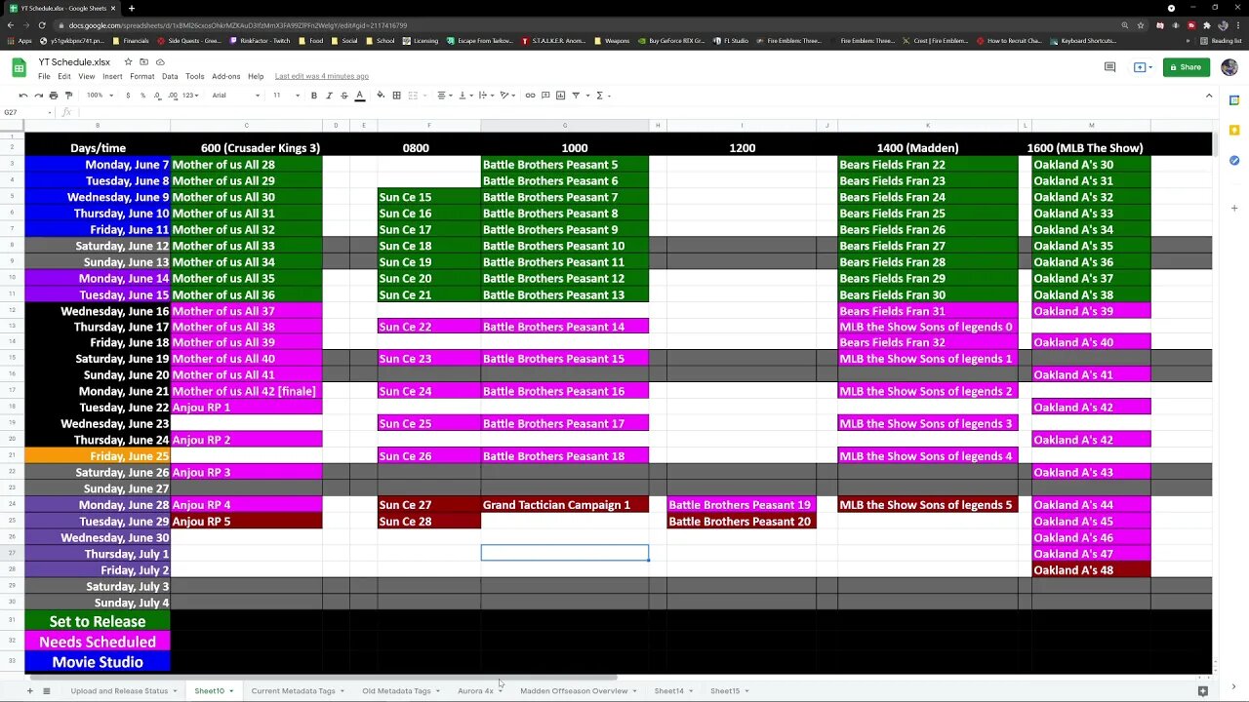
Task: Open the Explore button at bottom right
Action: click(1202, 690)
